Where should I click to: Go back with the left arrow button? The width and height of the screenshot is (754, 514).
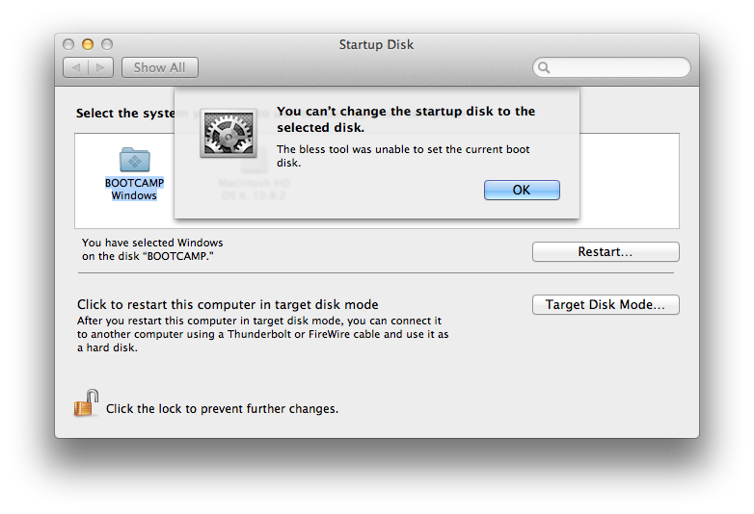(x=76, y=67)
